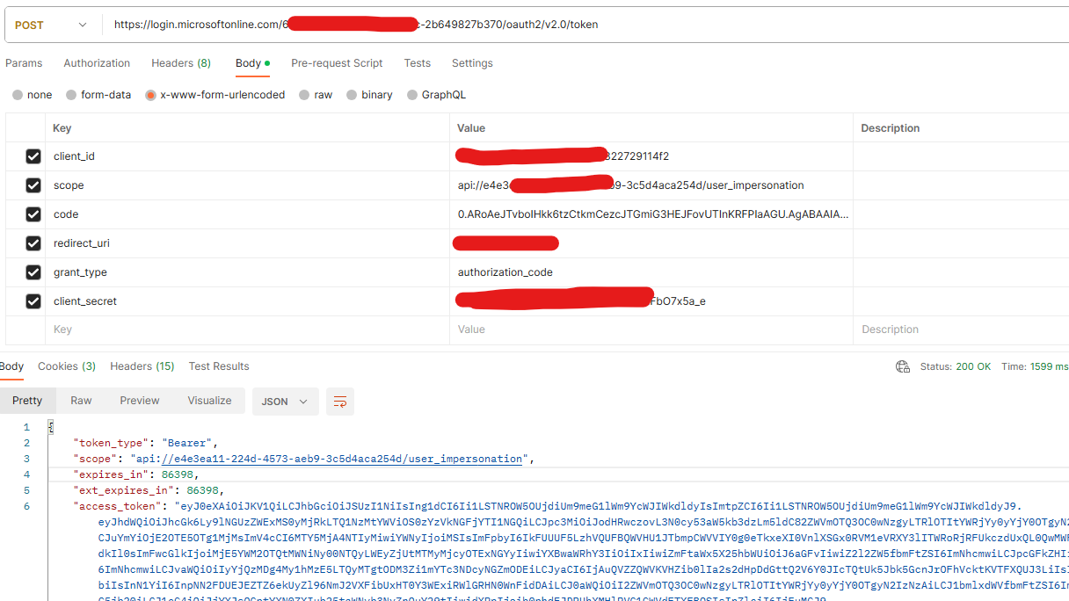Uncheck the scope key row
Viewport: 1069px width, 601px height.
33,185
